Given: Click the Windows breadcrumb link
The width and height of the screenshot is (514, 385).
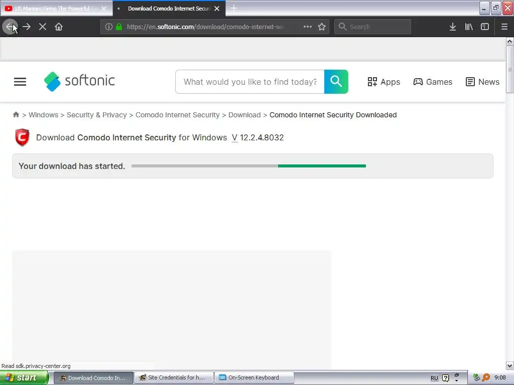Looking at the screenshot, I should click(x=43, y=115).
